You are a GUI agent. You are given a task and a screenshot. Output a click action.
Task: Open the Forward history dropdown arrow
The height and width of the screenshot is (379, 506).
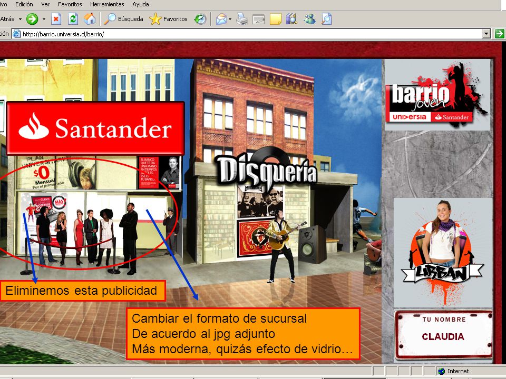point(44,19)
